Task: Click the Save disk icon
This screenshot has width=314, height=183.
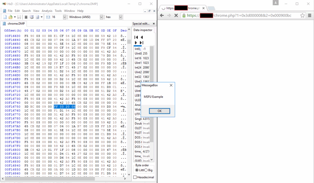Action: pos(19,17)
